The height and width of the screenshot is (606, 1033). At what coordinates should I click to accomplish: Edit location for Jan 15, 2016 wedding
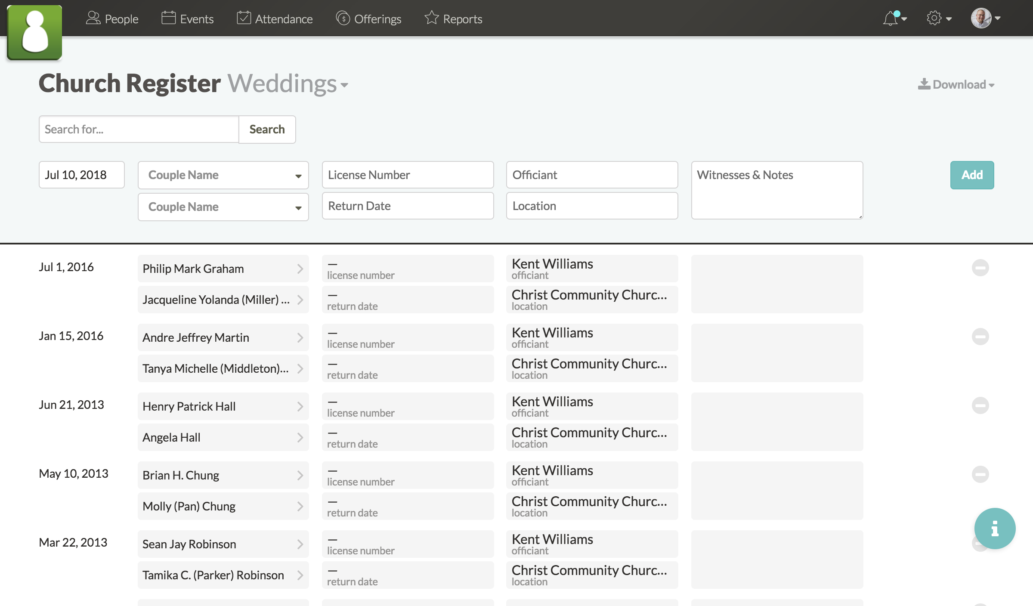pyautogui.click(x=592, y=368)
